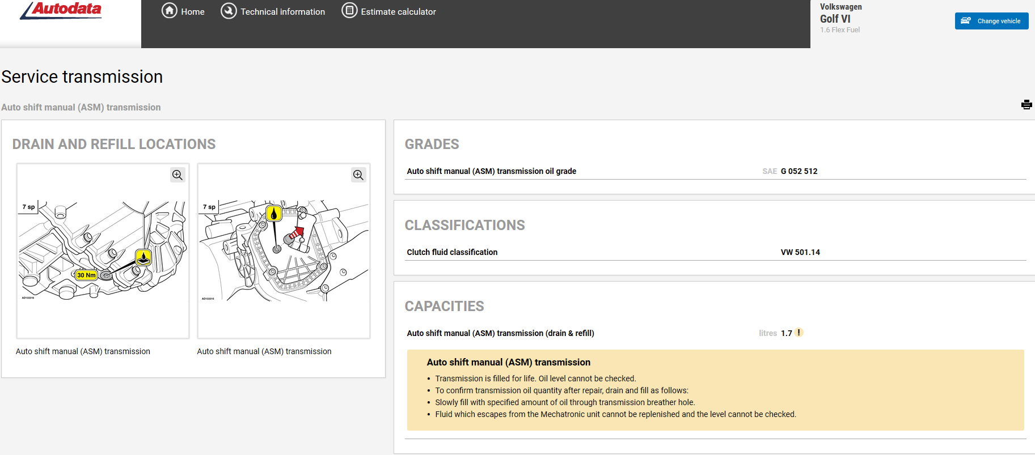This screenshot has width=1035, height=455.
Task: Select the Golf VI vehicle name
Action: [835, 19]
